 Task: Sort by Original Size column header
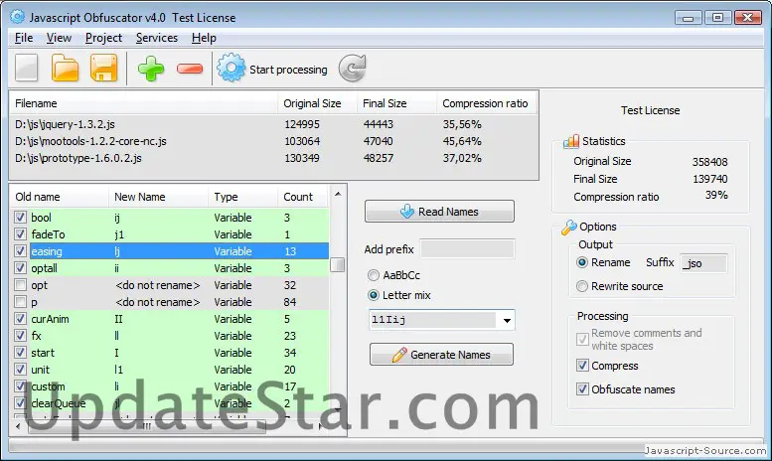point(317,103)
